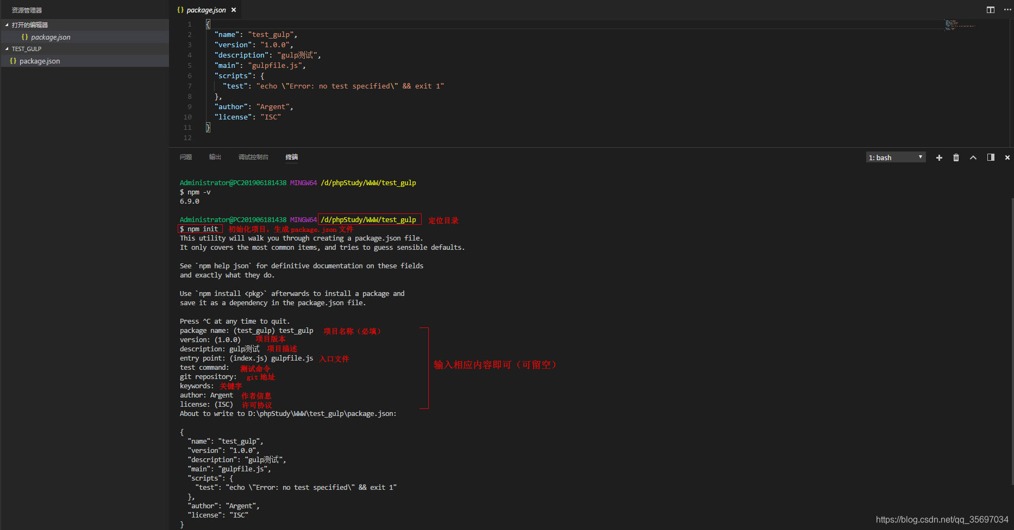Open the '1: bash' terminal dropdown

(x=896, y=157)
